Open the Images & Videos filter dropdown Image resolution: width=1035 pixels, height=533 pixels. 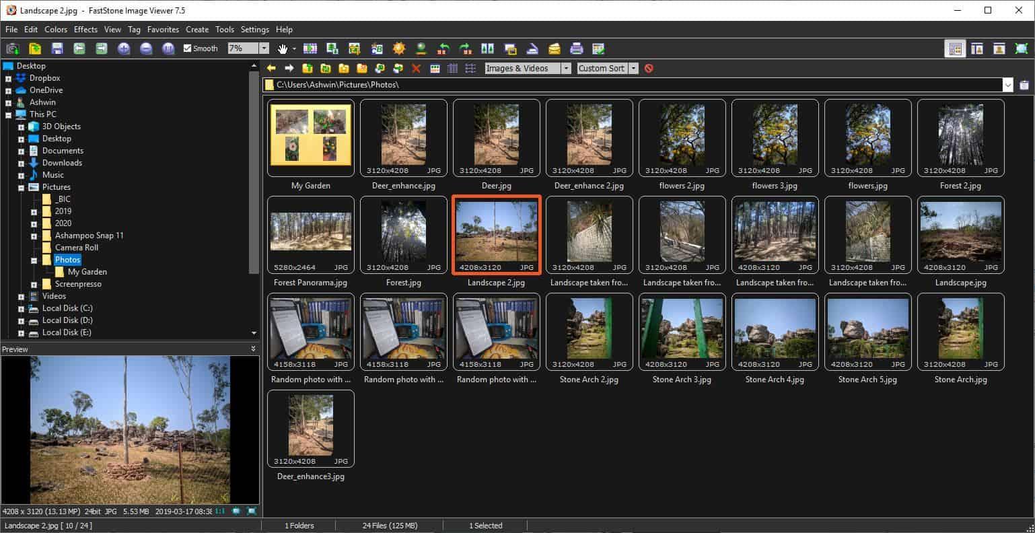point(565,68)
